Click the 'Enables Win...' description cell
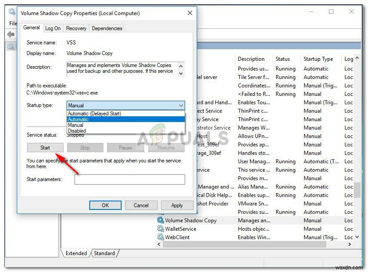 click(254, 237)
